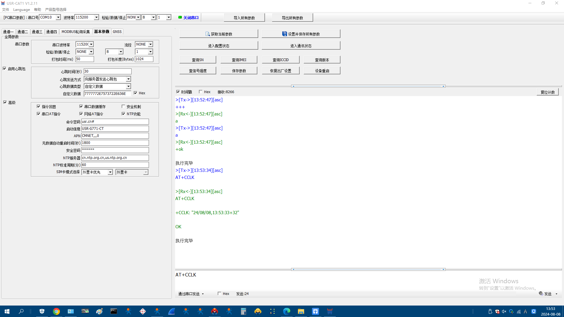
Task: Open the blue square app in taskbar
Action: (315, 311)
